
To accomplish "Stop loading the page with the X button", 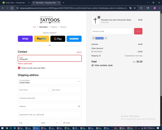I will (x=12, y=8).
